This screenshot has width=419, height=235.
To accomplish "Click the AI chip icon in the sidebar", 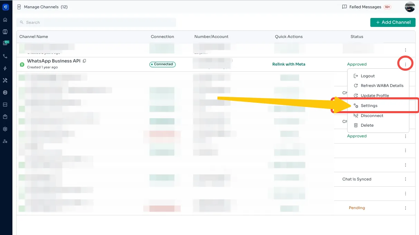I will click(5, 92).
